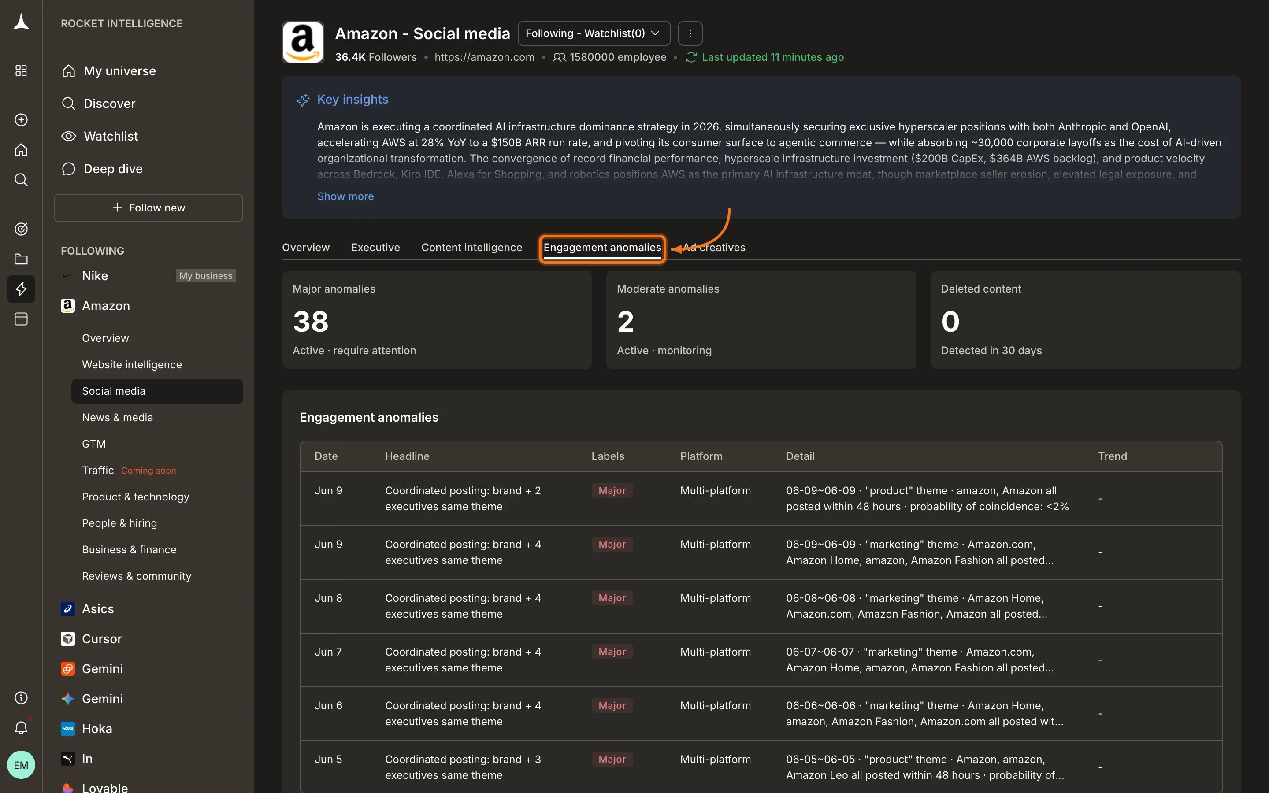Click the Moderate anomalies 2 card
Viewport: 1269px width, 793px height.
pos(761,319)
